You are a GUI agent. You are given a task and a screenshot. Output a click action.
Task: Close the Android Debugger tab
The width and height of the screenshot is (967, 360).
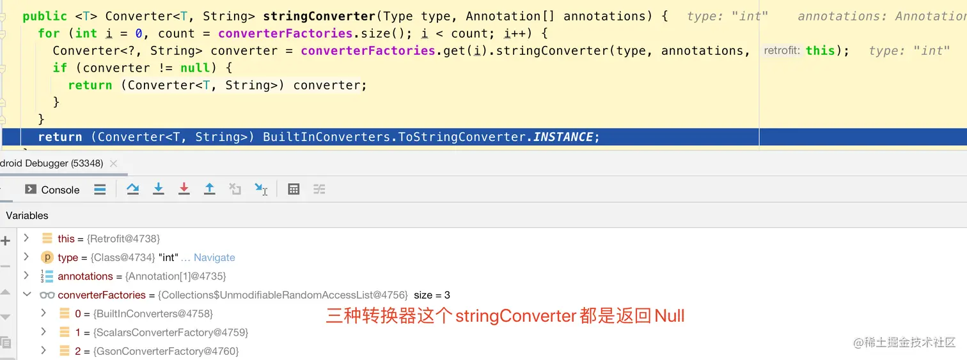coord(113,163)
